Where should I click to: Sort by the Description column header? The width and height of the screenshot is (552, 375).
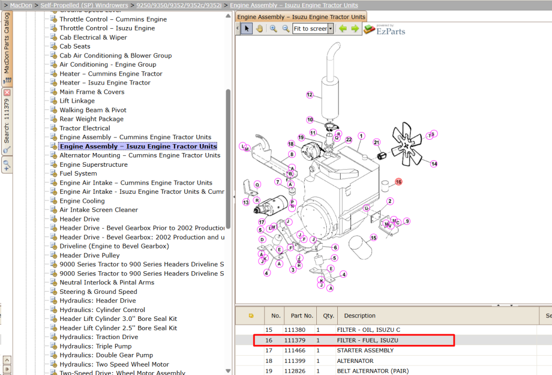point(438,315)
